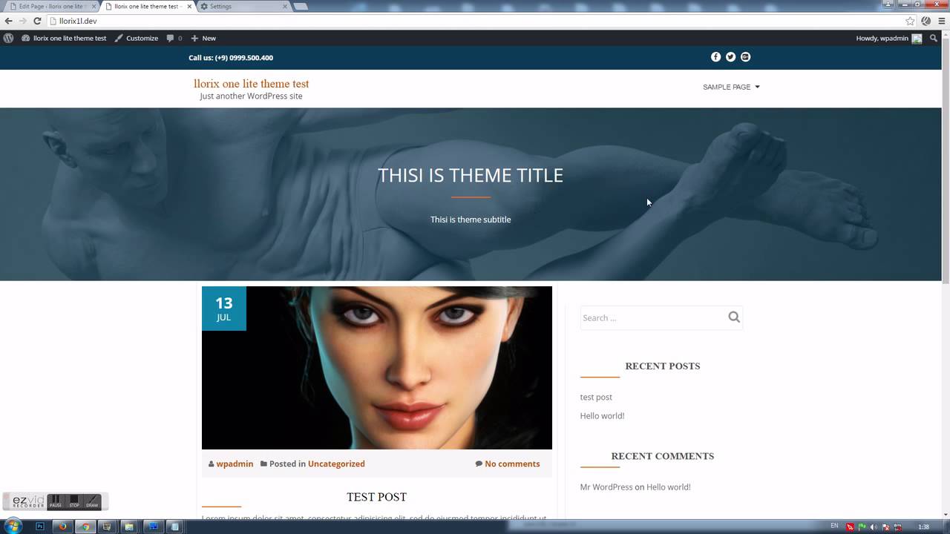Activate the ezvid Draw tool
Screen dimensions: 950x534
(x=92, y=501)
